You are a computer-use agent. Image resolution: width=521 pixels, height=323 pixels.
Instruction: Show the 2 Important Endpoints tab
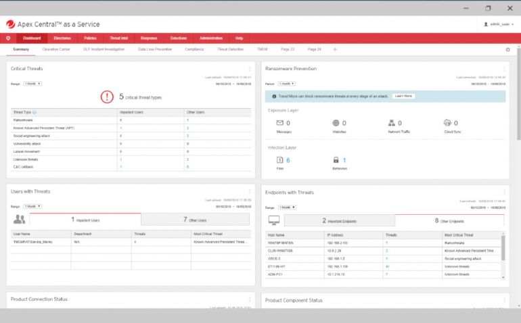click(x=339, y=220)
